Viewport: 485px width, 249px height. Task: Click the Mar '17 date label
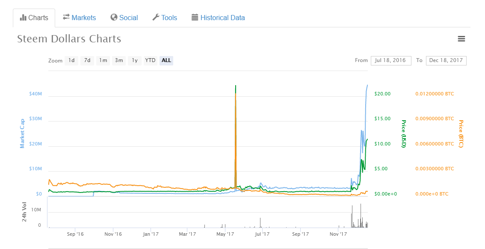pyautogui.click(x=187, y=234)
